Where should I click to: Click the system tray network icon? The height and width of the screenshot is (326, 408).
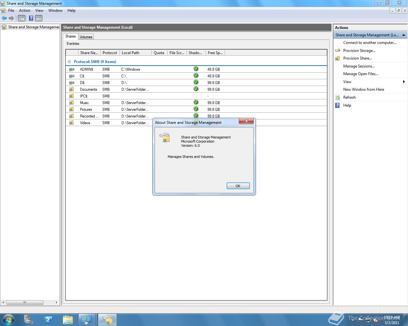pos(368,320)
